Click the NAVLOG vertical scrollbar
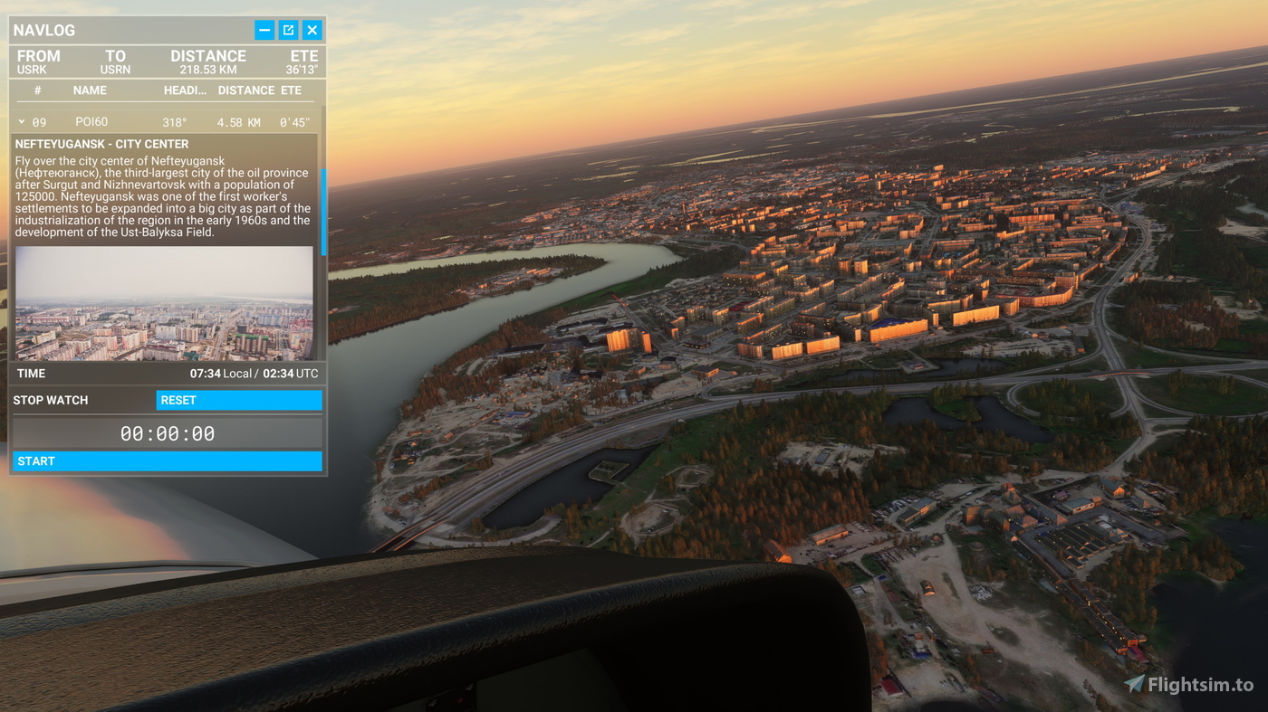 323,210
